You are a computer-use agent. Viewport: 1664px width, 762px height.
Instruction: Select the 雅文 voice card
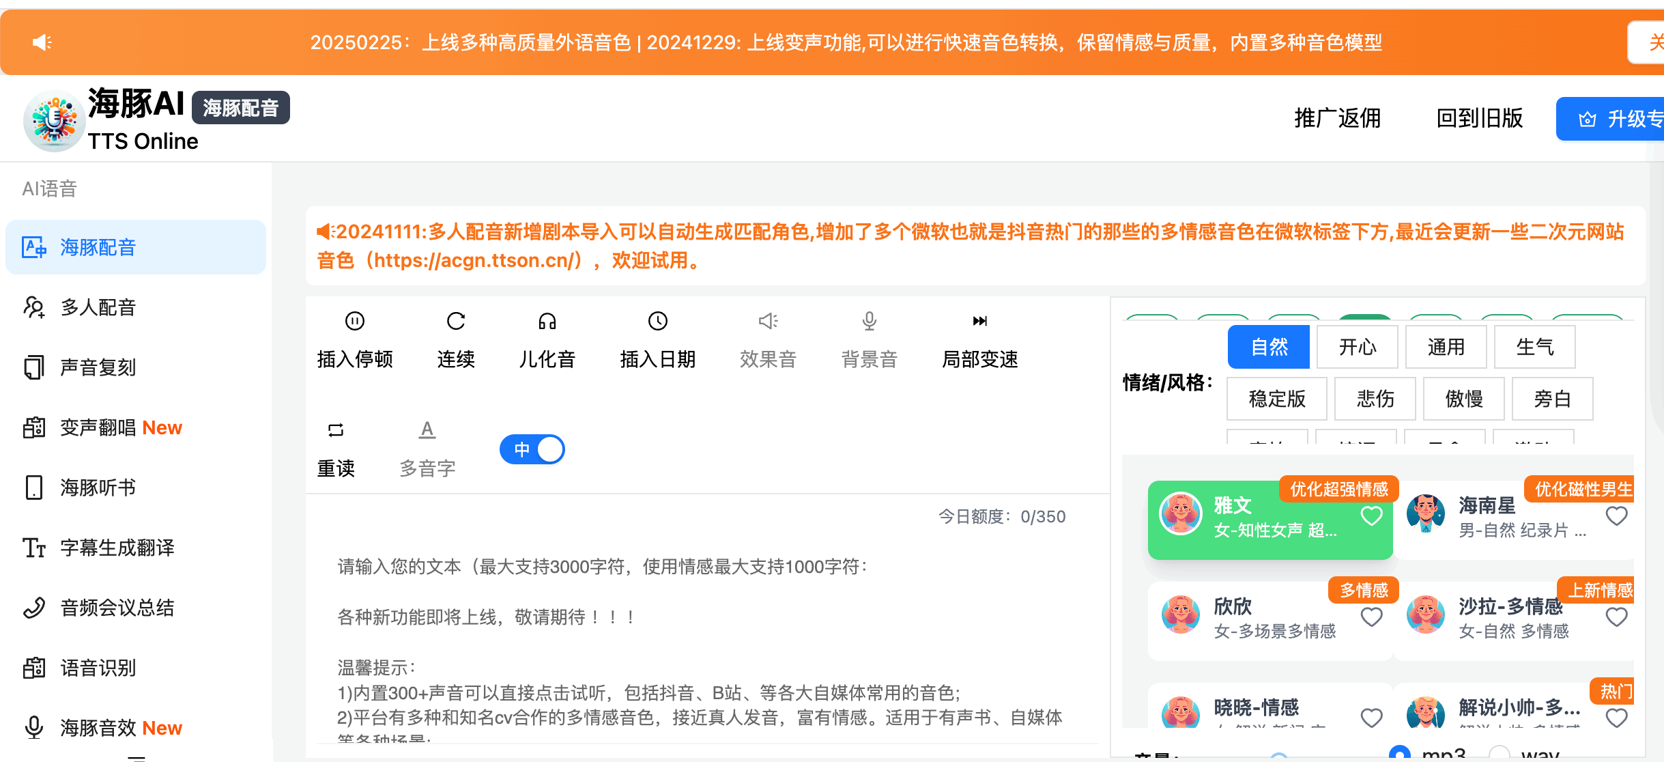[1269, 519]
